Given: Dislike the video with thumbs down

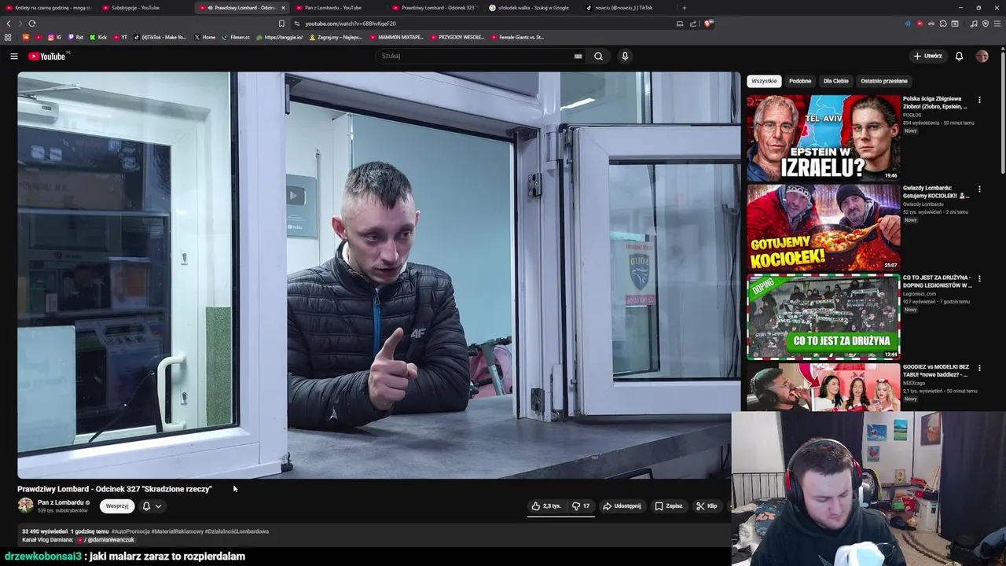Looking at the screenshot, I should click(x=581, y=506).
